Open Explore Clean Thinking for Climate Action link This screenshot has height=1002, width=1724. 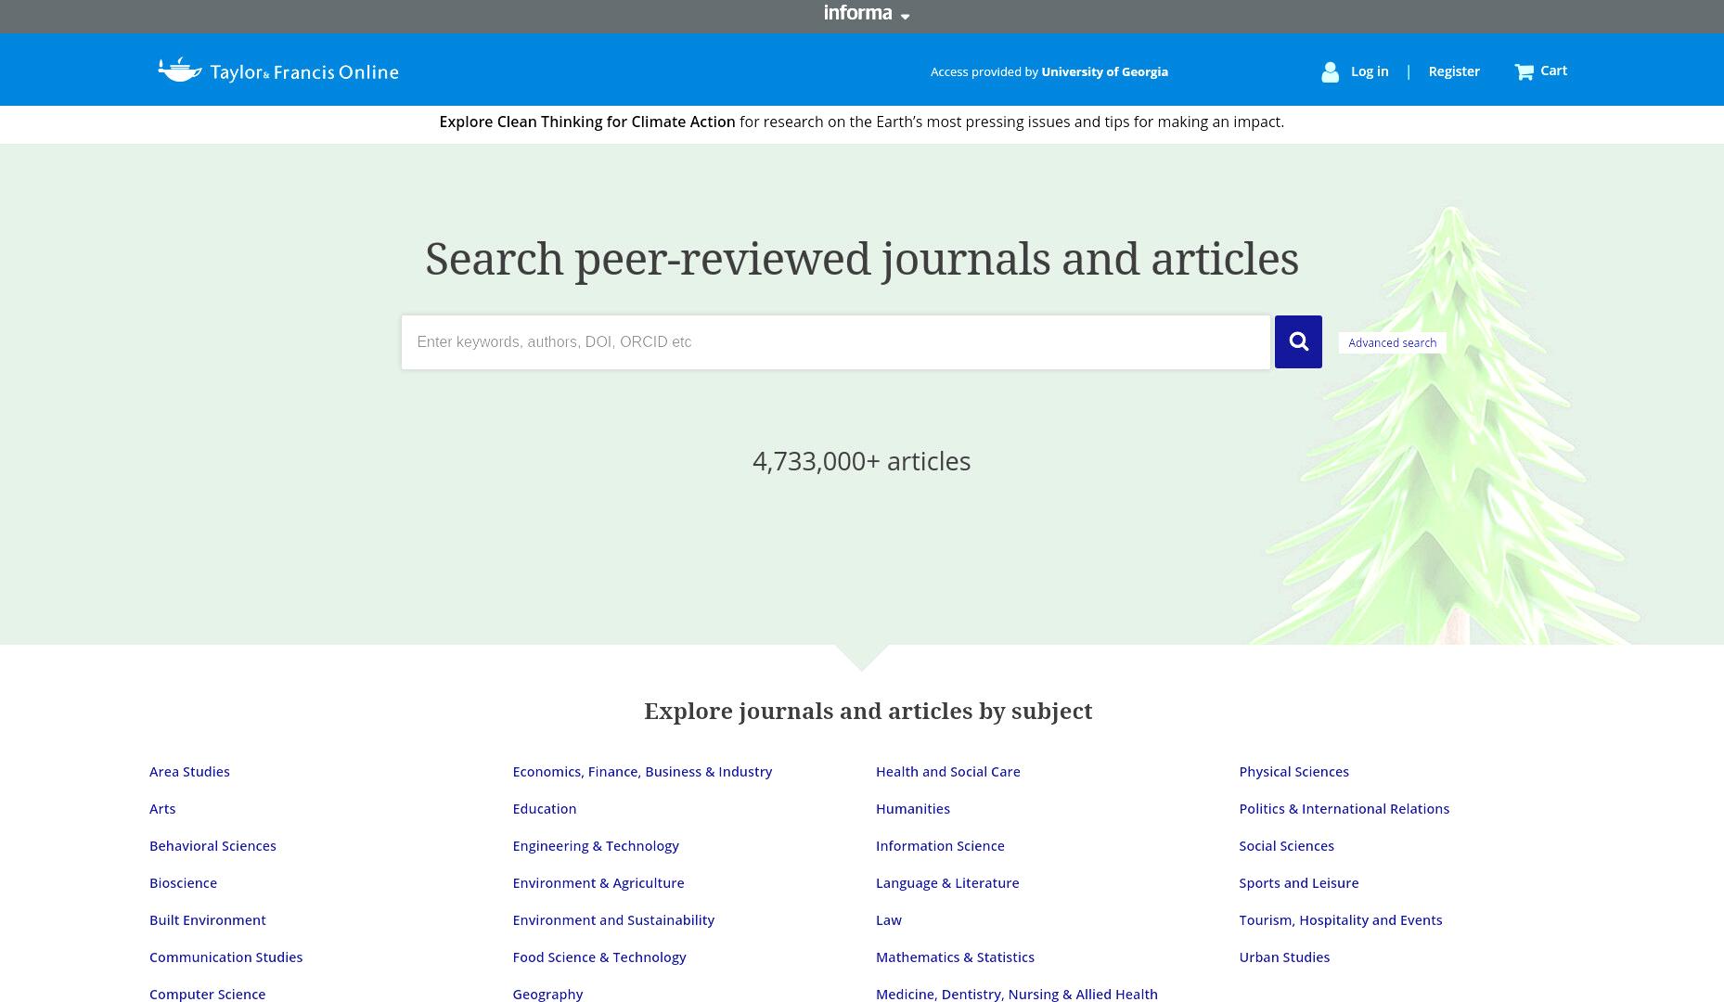pos(586,122)
